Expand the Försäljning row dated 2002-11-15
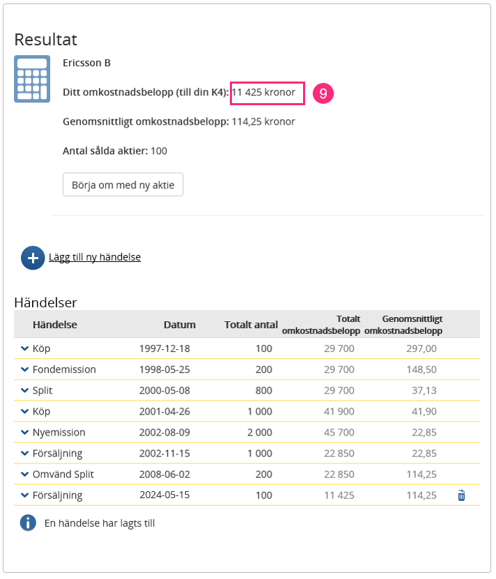Viewport: 496px width, 579px height. [x=25, y=453]
